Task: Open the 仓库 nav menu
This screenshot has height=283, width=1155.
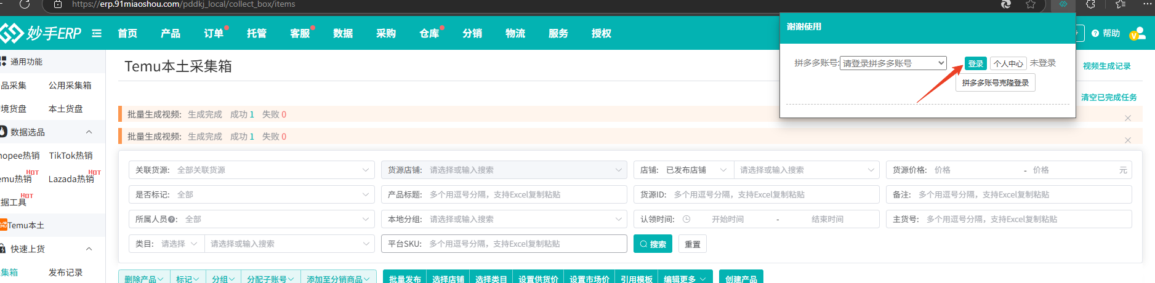Action: click(x=429, y=33)
